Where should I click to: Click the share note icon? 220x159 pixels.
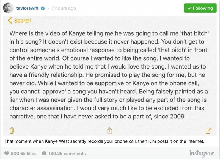pyautogui.click(x=110, y=130)
